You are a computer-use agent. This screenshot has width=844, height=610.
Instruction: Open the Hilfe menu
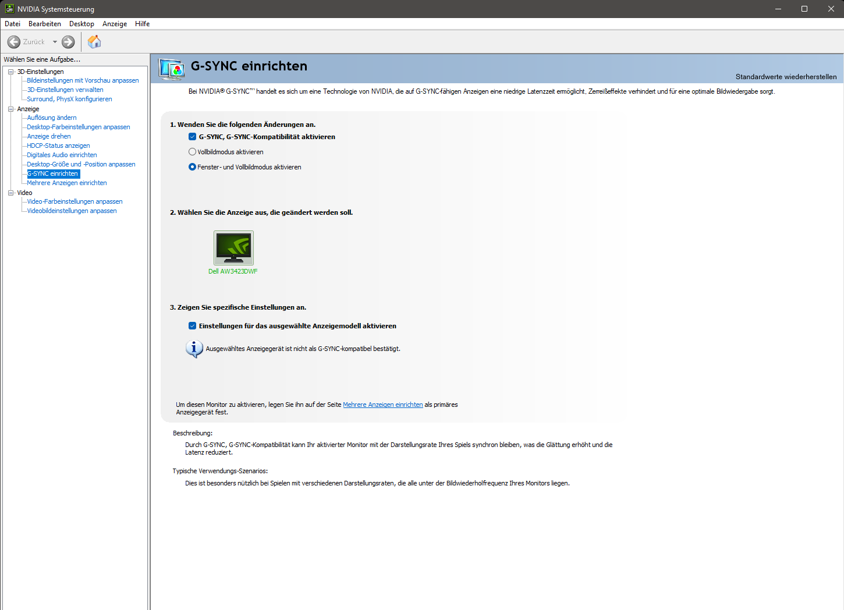tap(143, 24)
